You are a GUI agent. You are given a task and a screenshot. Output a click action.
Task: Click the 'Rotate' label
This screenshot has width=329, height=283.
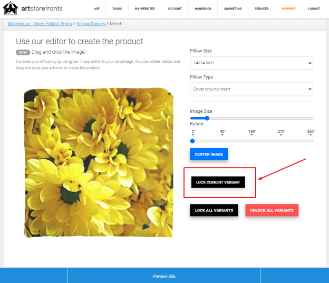click(x=197, y=123)
